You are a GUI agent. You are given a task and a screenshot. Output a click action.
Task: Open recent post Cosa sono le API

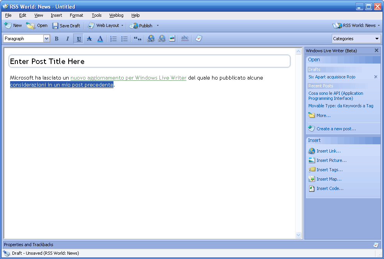point(336,96)
